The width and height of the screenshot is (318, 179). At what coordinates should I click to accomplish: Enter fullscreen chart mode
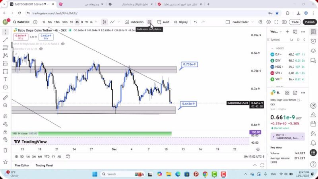click(276, 22)
